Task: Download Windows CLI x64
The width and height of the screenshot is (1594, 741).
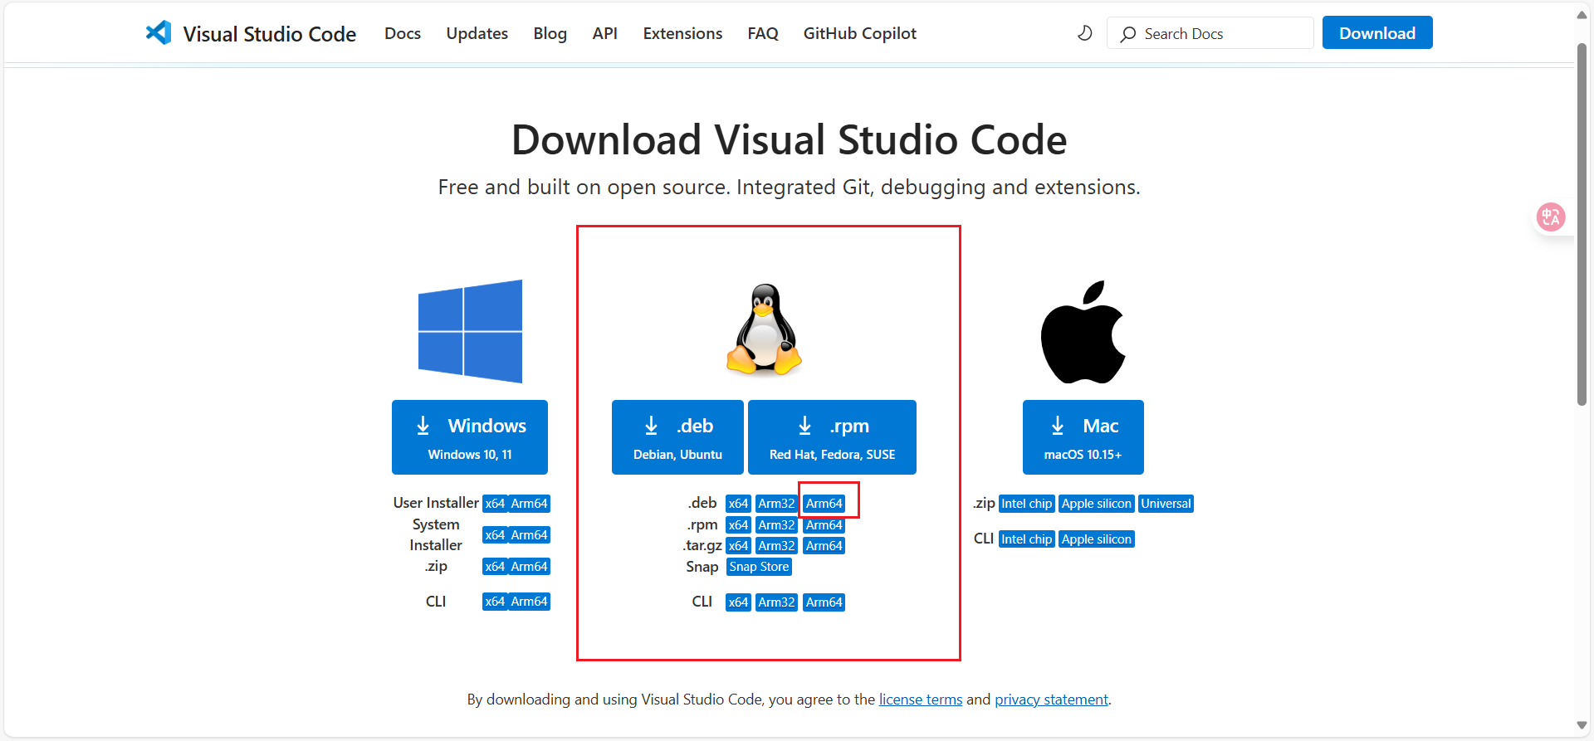Action: (x=495, y=602)
